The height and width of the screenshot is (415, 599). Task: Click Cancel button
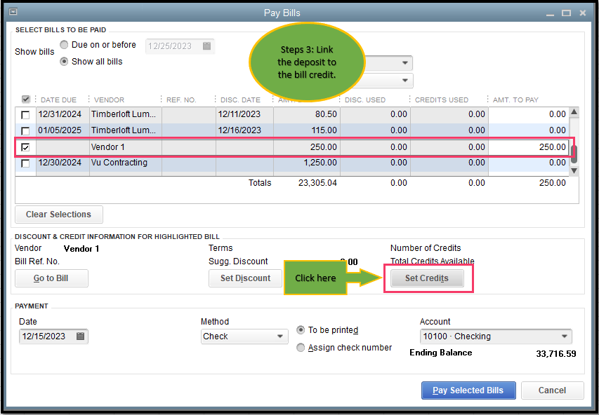coord(553,390)
